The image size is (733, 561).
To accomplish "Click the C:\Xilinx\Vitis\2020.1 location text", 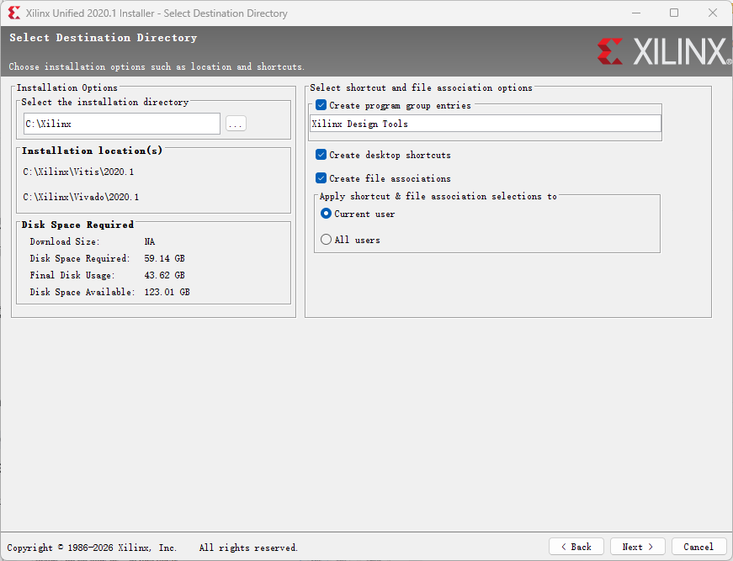I will [78, 172].
